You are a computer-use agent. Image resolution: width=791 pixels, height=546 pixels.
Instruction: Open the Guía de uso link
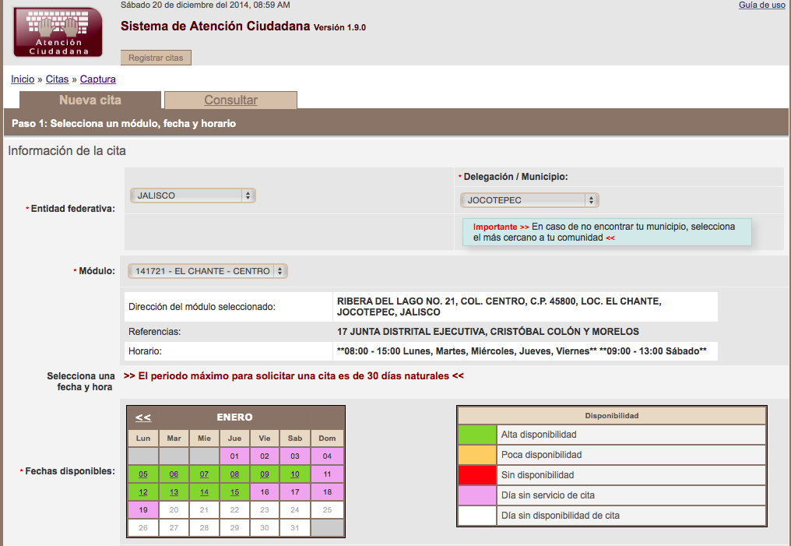click(761, 5)
